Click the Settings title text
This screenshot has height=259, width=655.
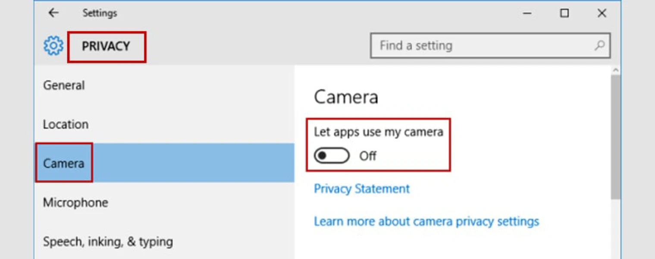click(100, 13)
